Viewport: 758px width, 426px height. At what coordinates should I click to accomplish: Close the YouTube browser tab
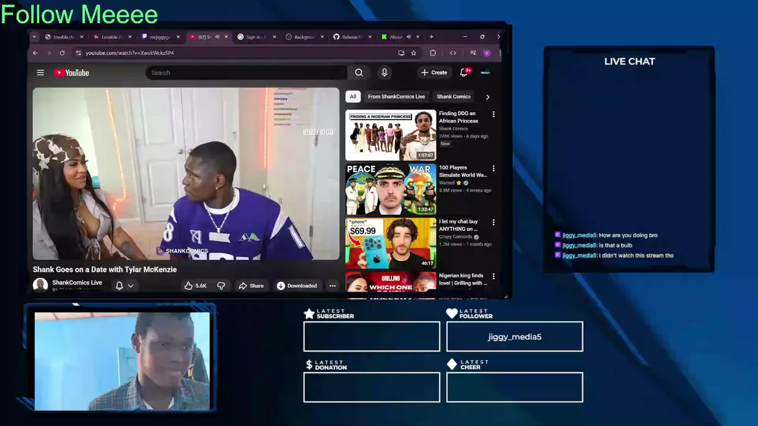click(x=226, y=37)
